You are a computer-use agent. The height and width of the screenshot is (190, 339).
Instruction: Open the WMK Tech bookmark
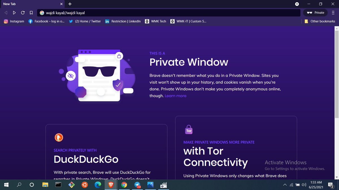(155, 21)
